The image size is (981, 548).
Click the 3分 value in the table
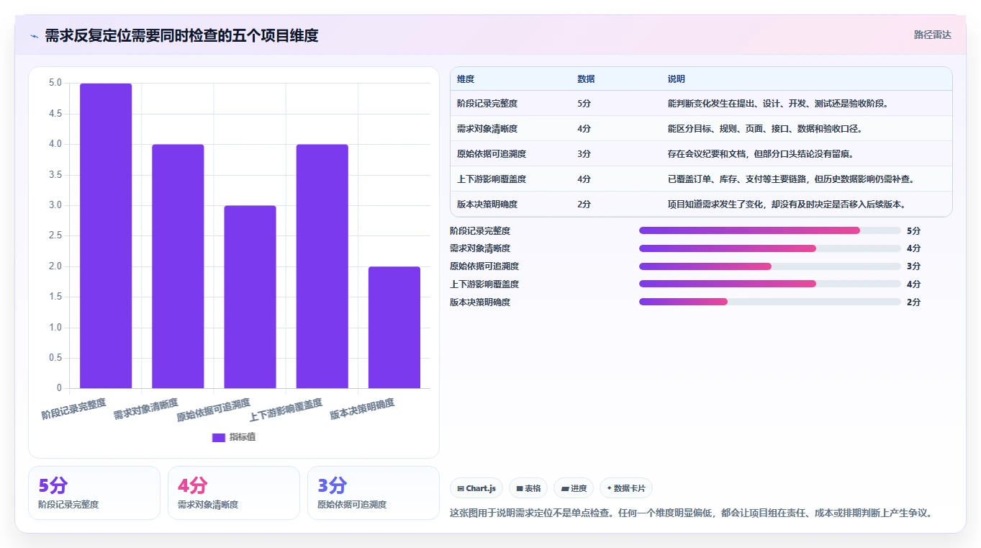[x=584, y=154]
